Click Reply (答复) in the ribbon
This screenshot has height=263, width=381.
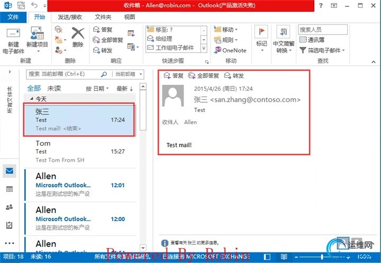103,30
